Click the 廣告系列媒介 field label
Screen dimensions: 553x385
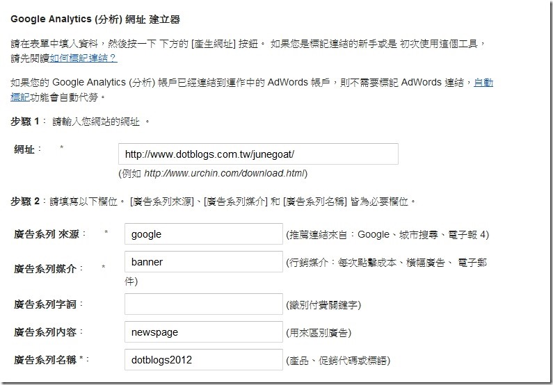point(45,269)
